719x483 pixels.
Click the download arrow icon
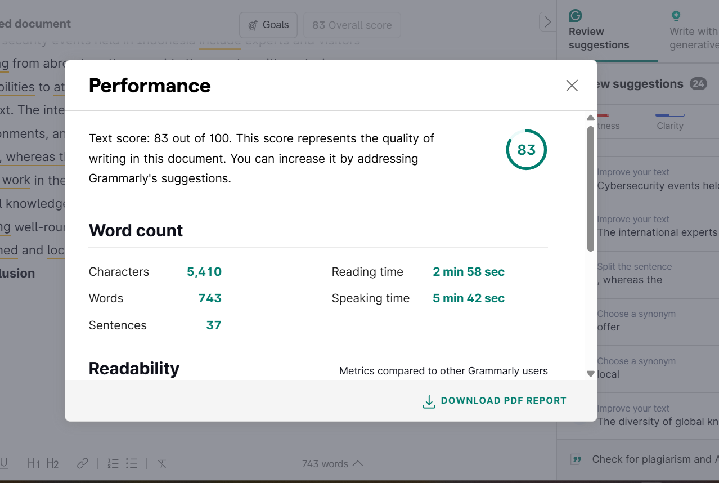point(429,401)
